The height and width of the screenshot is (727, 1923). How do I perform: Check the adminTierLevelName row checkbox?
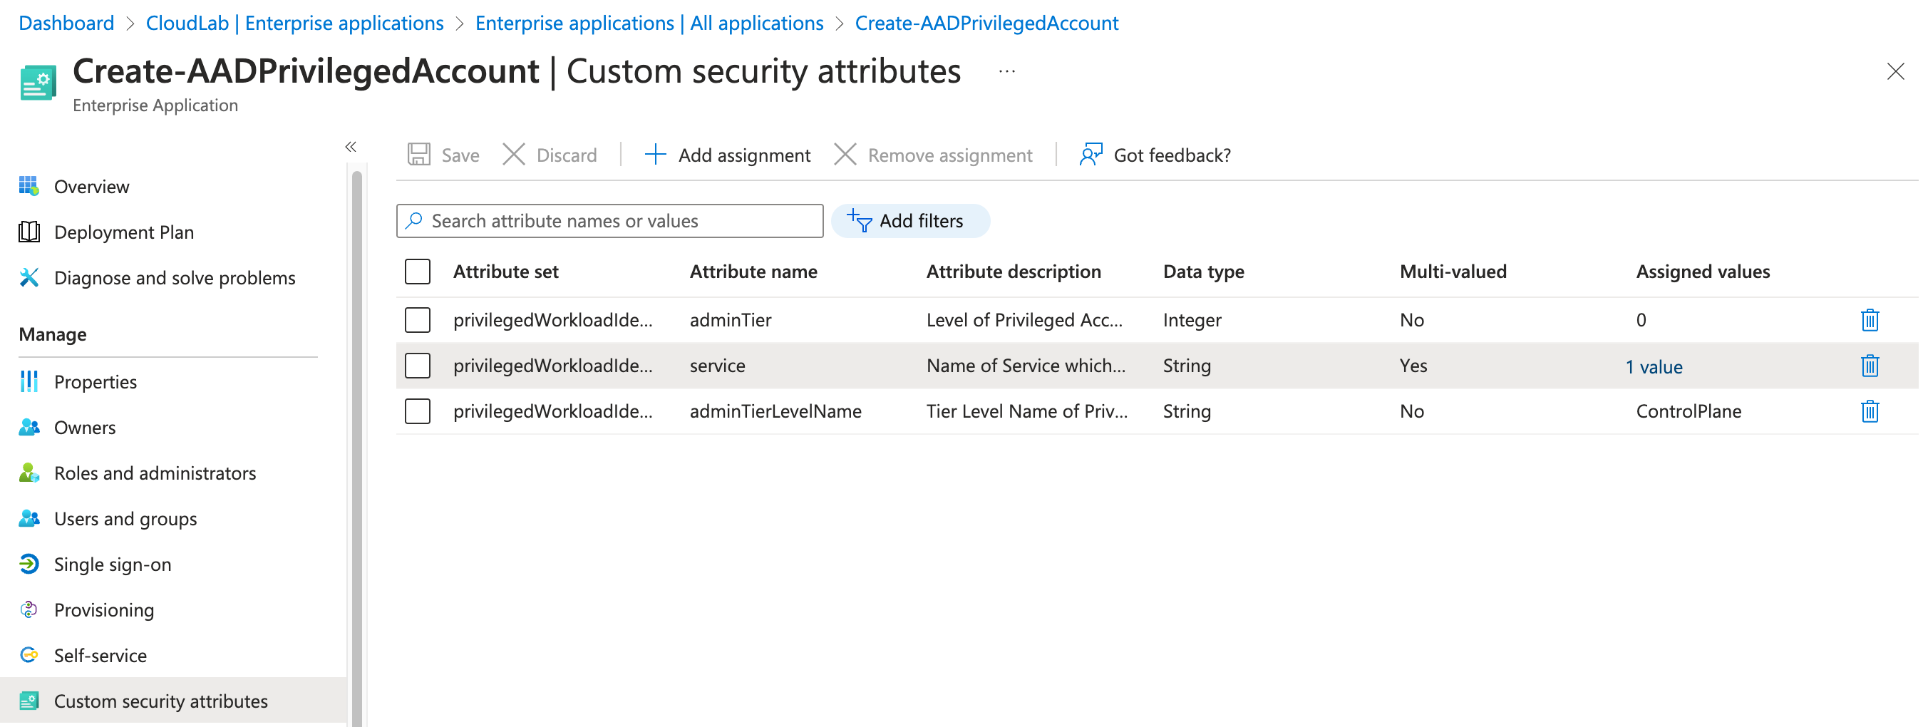417,411
